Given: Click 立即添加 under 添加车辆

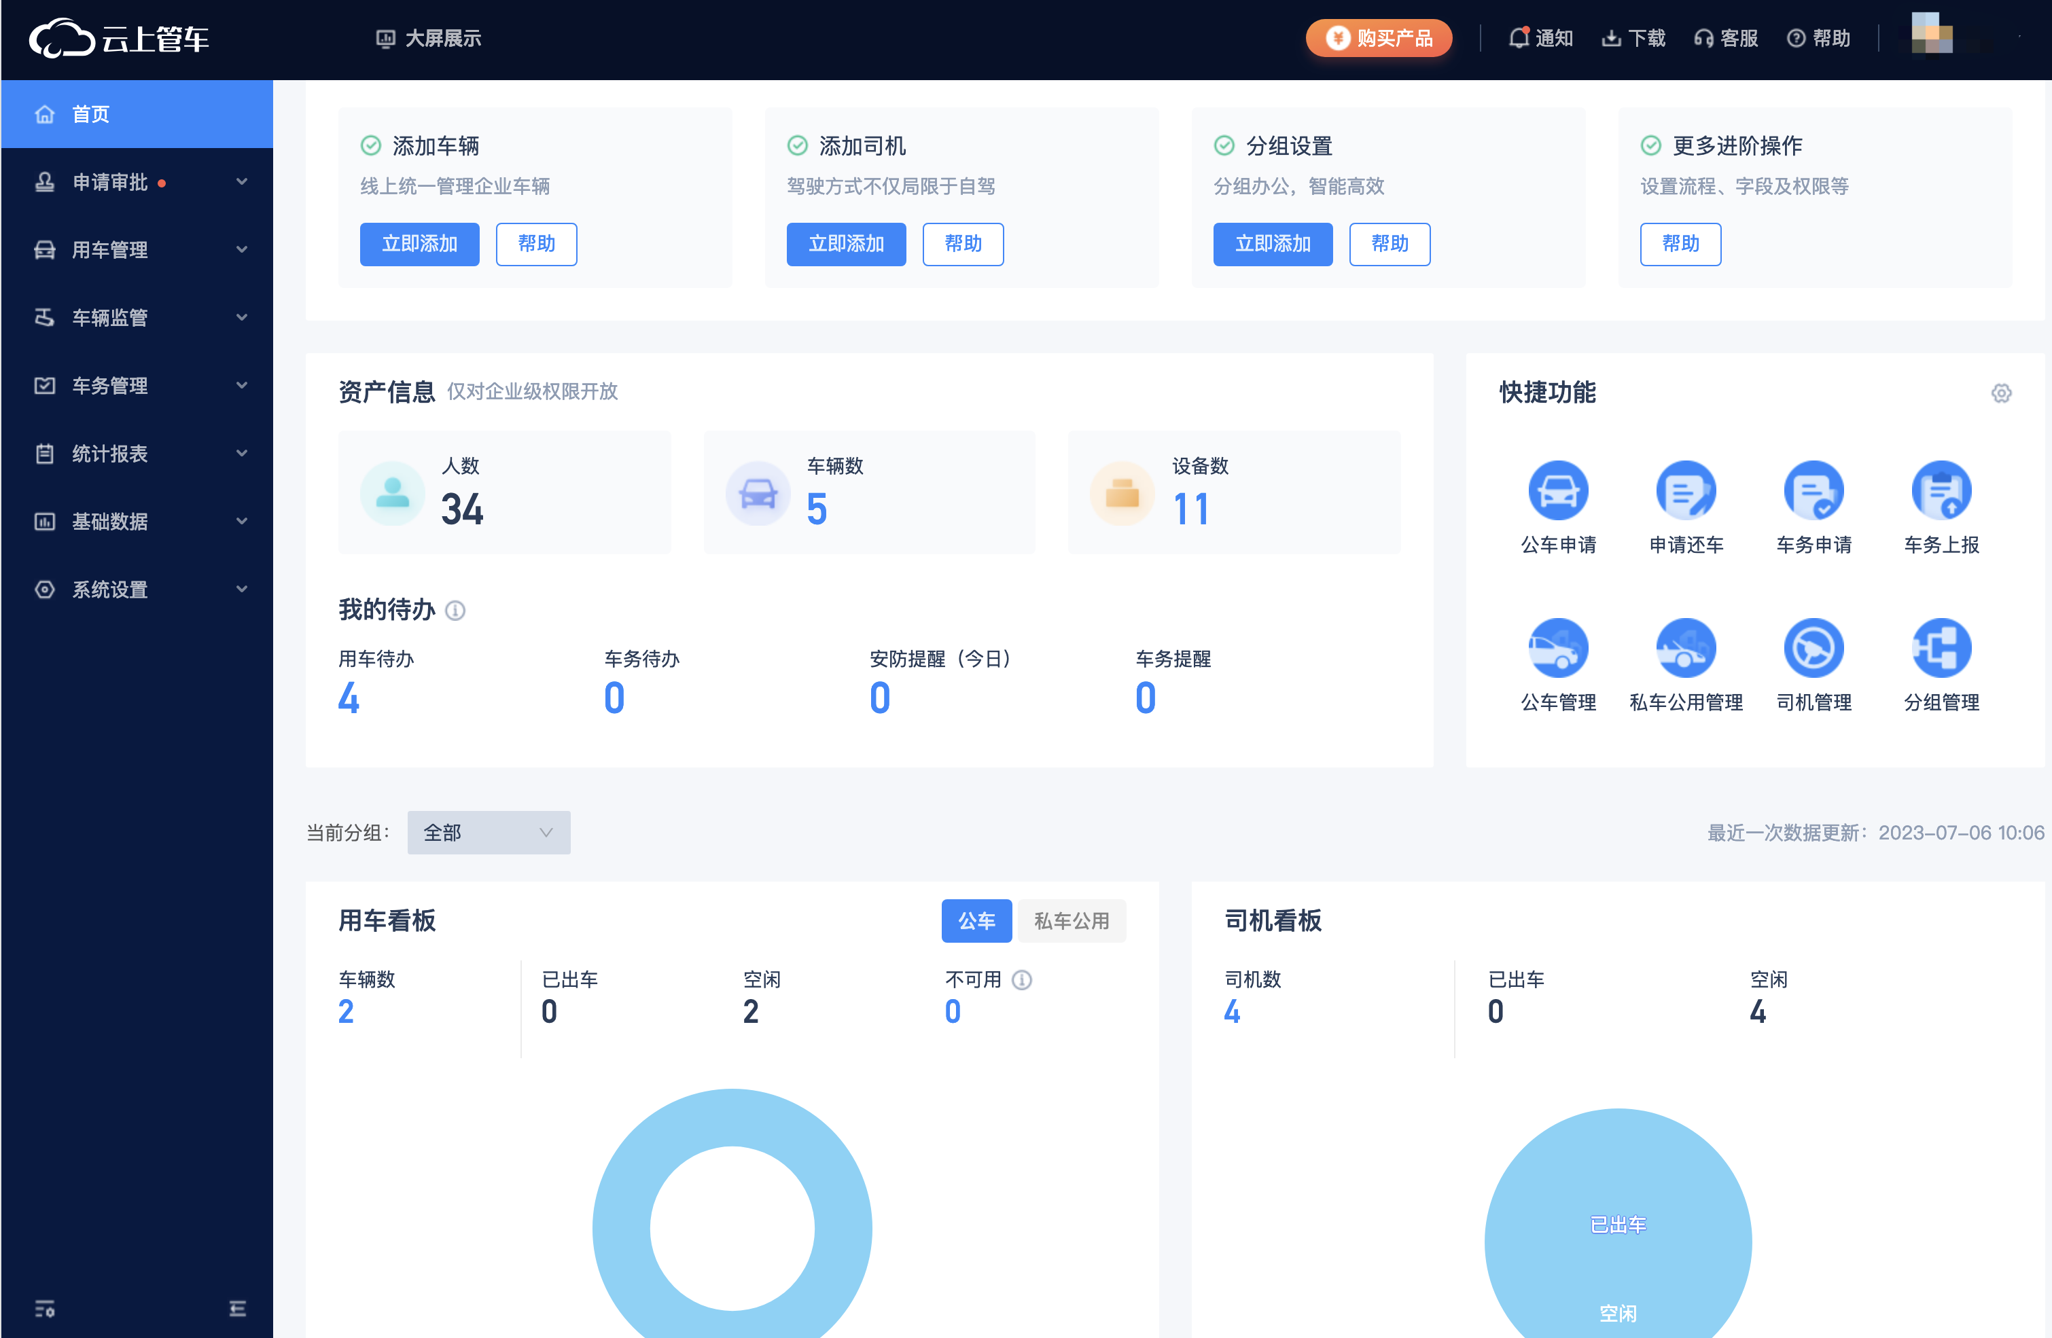Looking at the screenshot, I should 420,244.
